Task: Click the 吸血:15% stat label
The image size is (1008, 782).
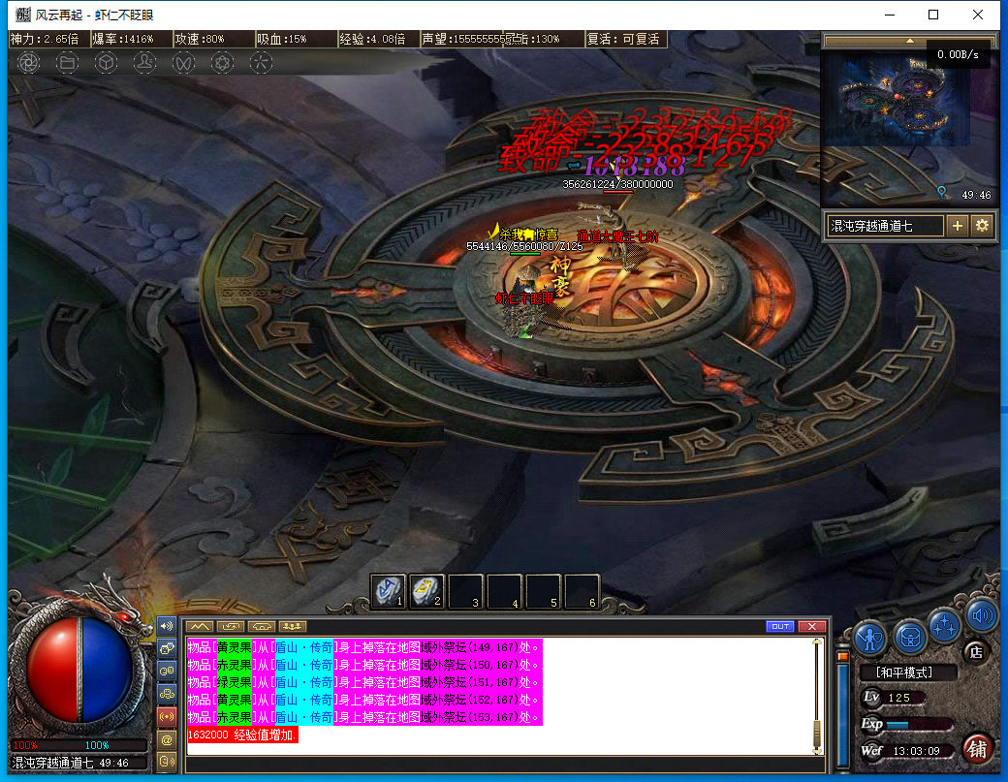Action: click(x=282, y=39)
